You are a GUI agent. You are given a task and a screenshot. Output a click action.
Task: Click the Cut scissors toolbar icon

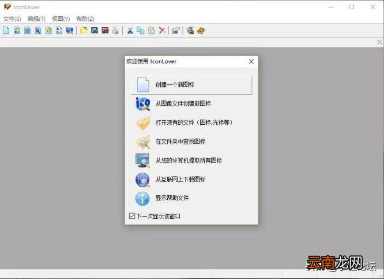(x=130, y=31)
